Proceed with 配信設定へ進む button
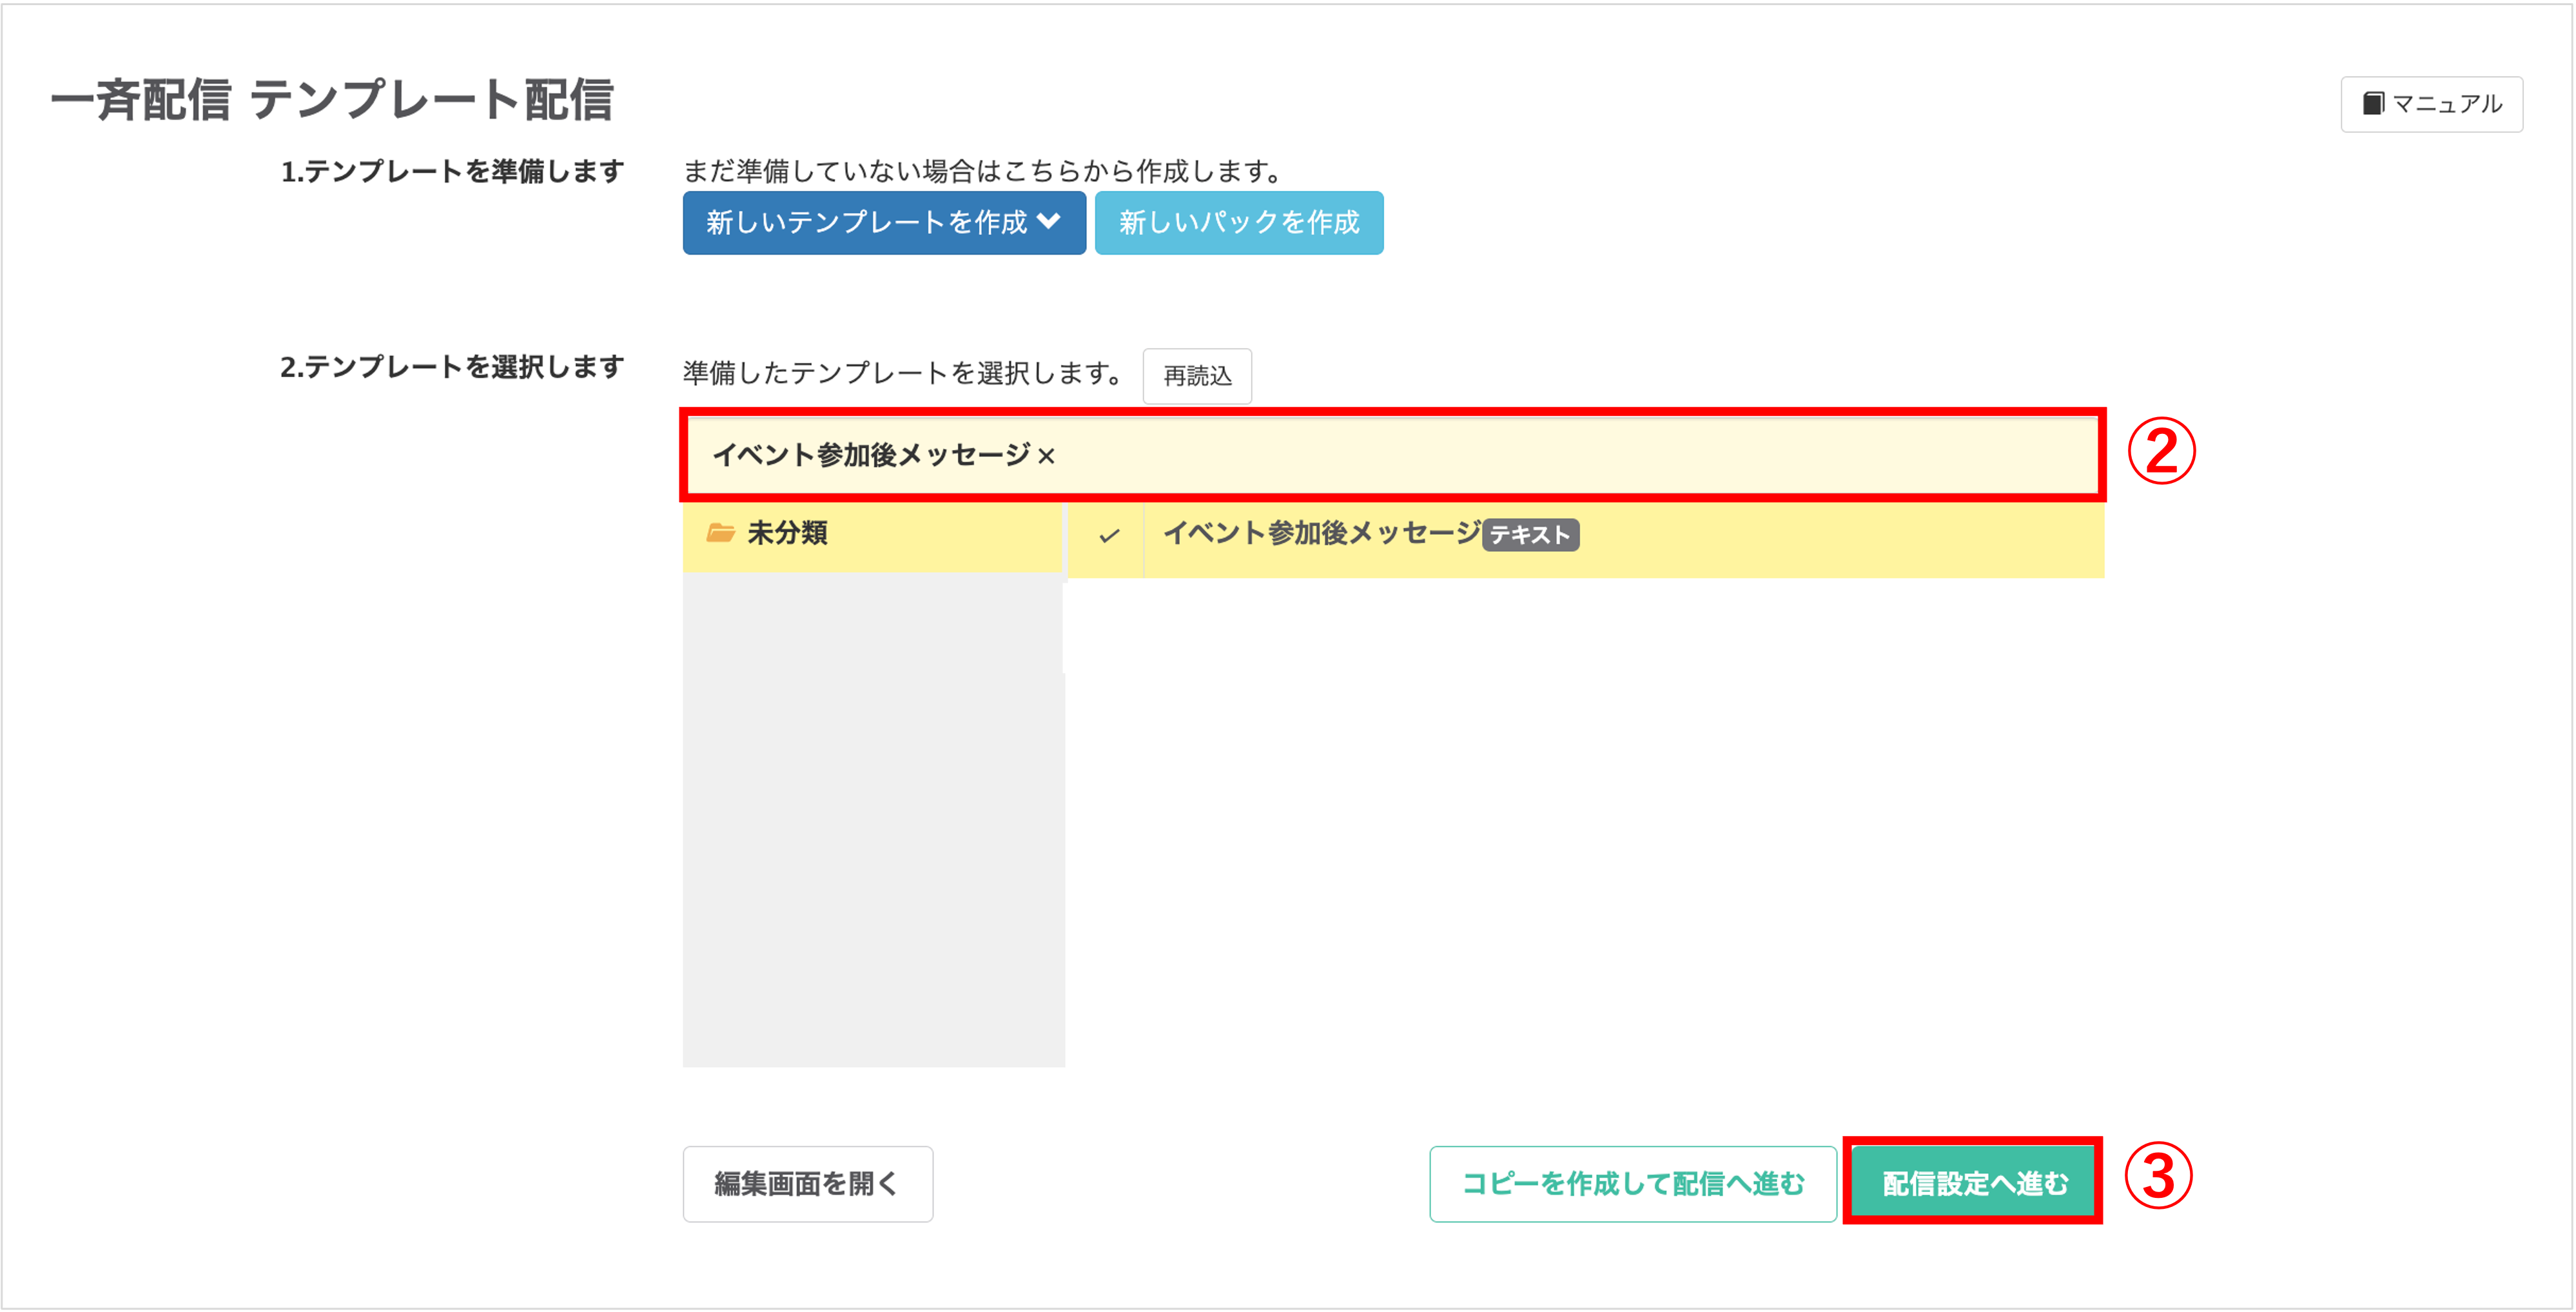The height and width of the screenshot is (1312, 2576). coord(1974,1183)
